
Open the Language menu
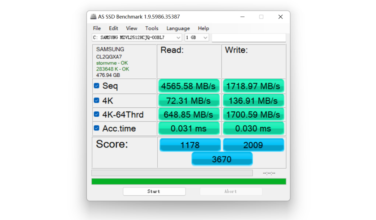(x=178, y=28)
